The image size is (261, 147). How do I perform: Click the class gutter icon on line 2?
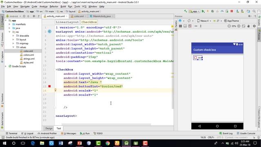(50, 31)
